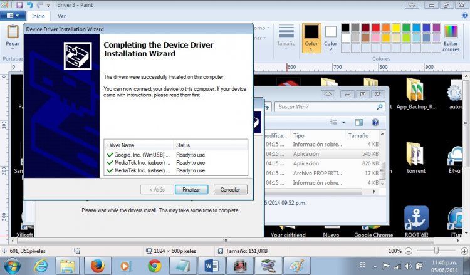
Task: Click zoom in plus button in status bar
Action: (464, 251)
